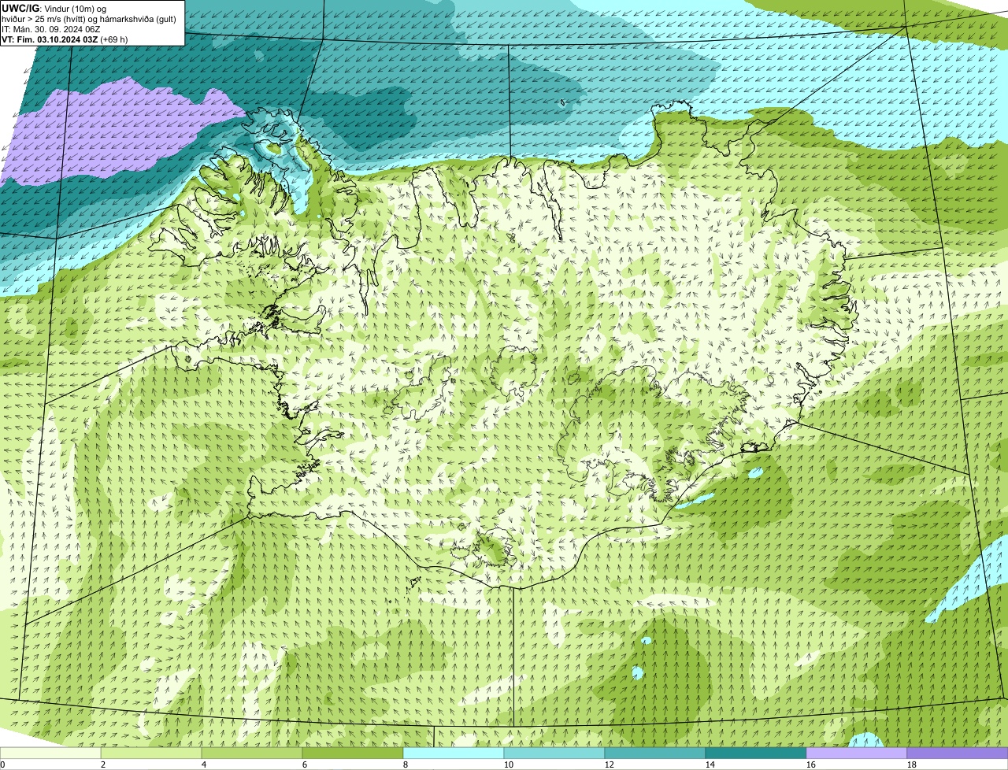Click the 'VT: Fim. 03.10.2024 03Z (+69 h)' line
Screen dimensions: 1008x770
click(x=65, y=39)
